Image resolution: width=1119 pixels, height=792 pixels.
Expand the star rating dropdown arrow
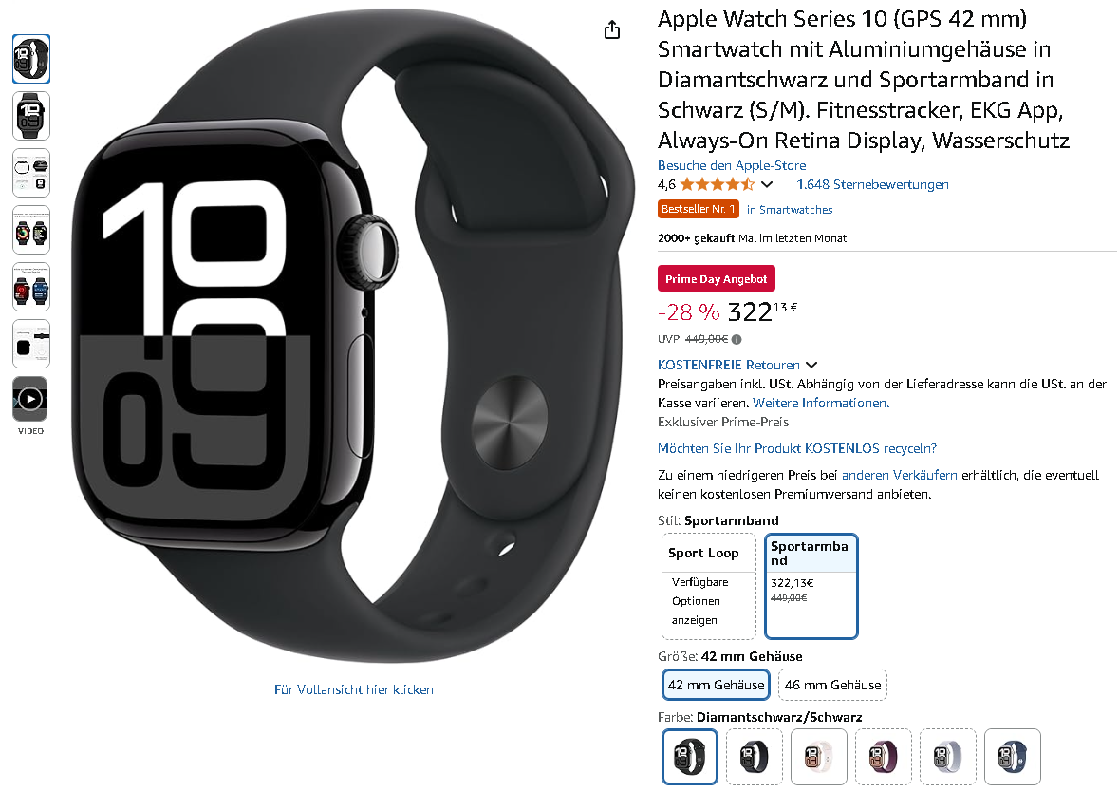tap(767, 184)
